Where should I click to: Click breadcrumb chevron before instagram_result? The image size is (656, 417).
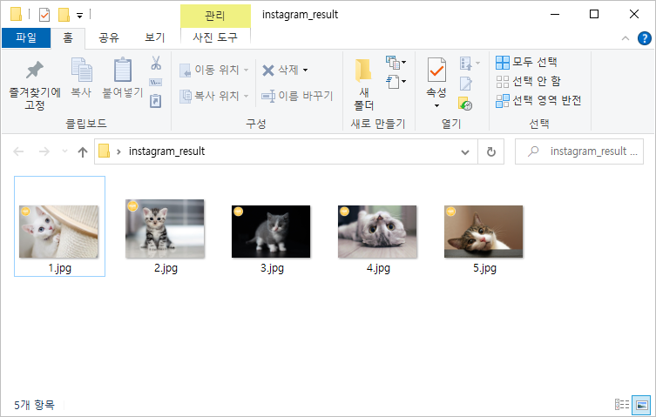click(118, 151)
